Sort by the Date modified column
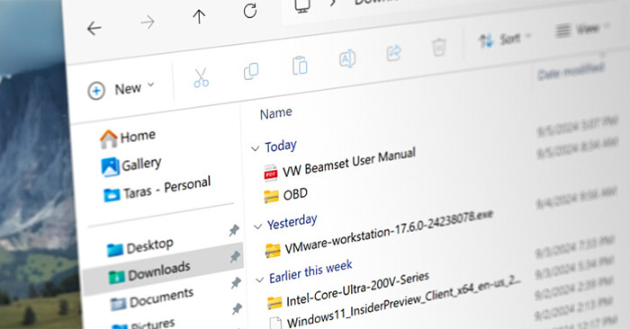 pyautogui.click(x=571, y=71)
